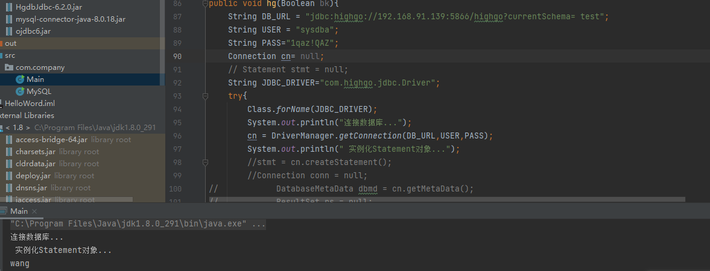Click the charsets.jar library icon
710x271 pixels.
pyautogui.click(x=9, y=152)
